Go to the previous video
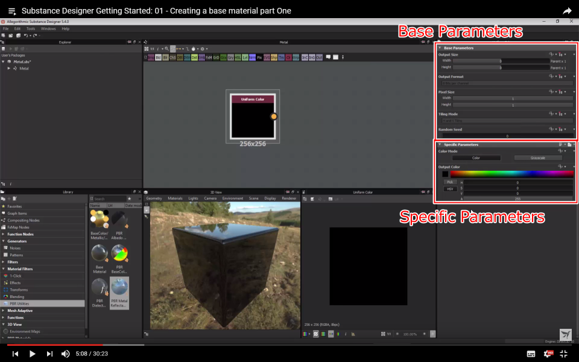This screenshot has height=362, width=579. pyautogui.click(x=15, y=354)
